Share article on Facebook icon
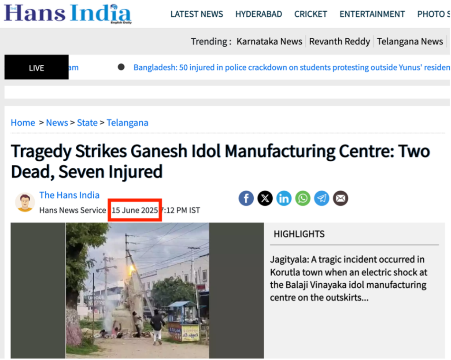This screenshot has width=451, height=360. (x=246, y=198)
